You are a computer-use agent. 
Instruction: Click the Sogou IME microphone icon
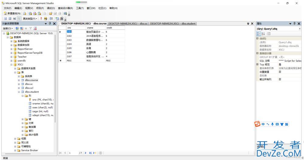point(272,124)
